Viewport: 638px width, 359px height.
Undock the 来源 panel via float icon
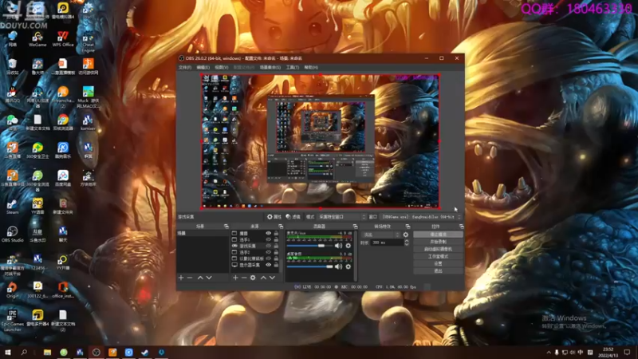coord(281,227)
